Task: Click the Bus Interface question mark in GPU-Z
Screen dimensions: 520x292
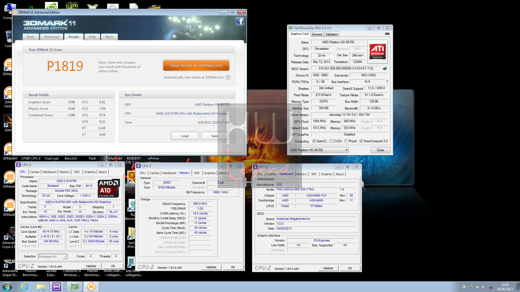Action: coord(387,82)
